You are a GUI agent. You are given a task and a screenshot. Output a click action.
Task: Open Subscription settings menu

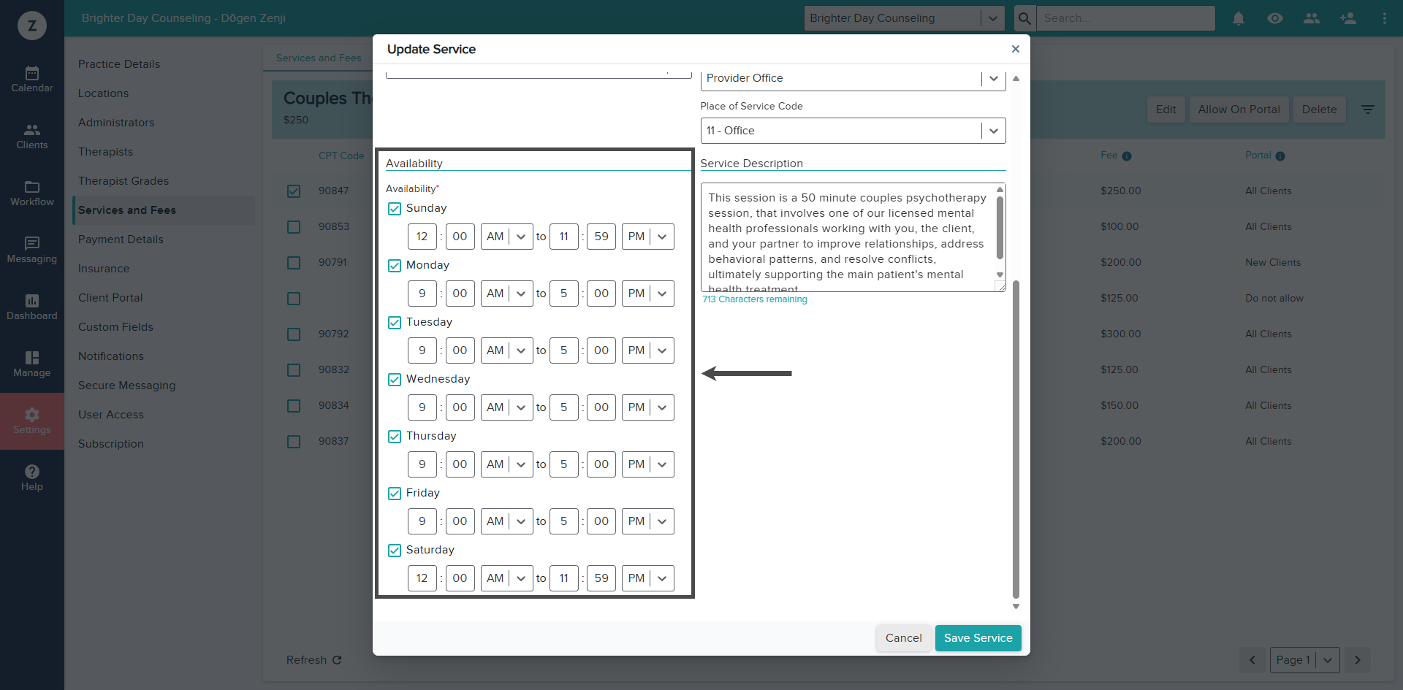point(111,444)
